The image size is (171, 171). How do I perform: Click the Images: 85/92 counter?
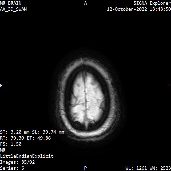[17, 162]
